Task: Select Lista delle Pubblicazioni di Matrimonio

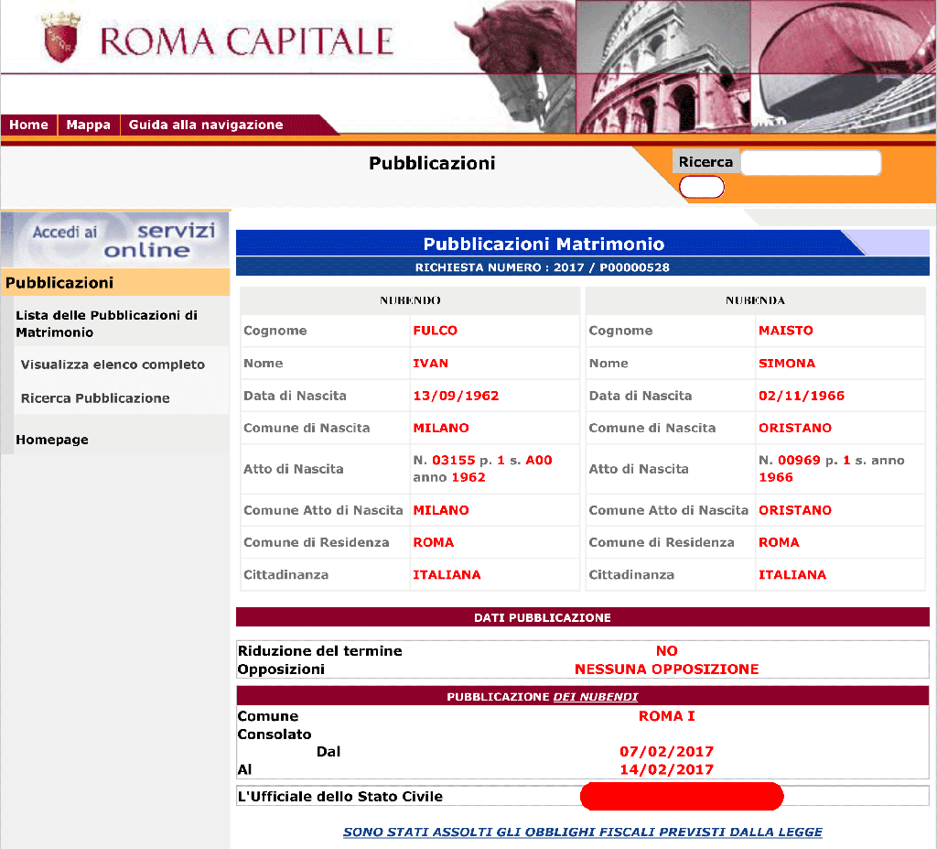Action: [x=106, y=323]
